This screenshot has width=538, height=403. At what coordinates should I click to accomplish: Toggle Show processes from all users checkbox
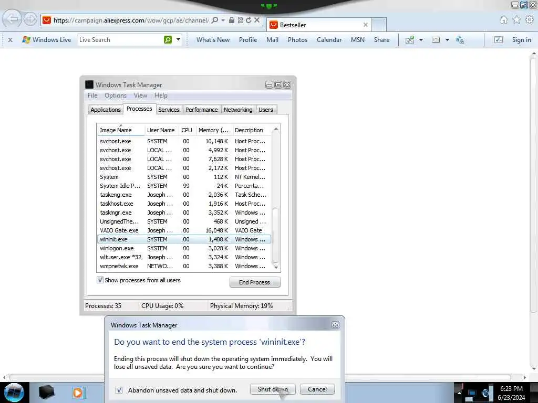coord(100,280)
